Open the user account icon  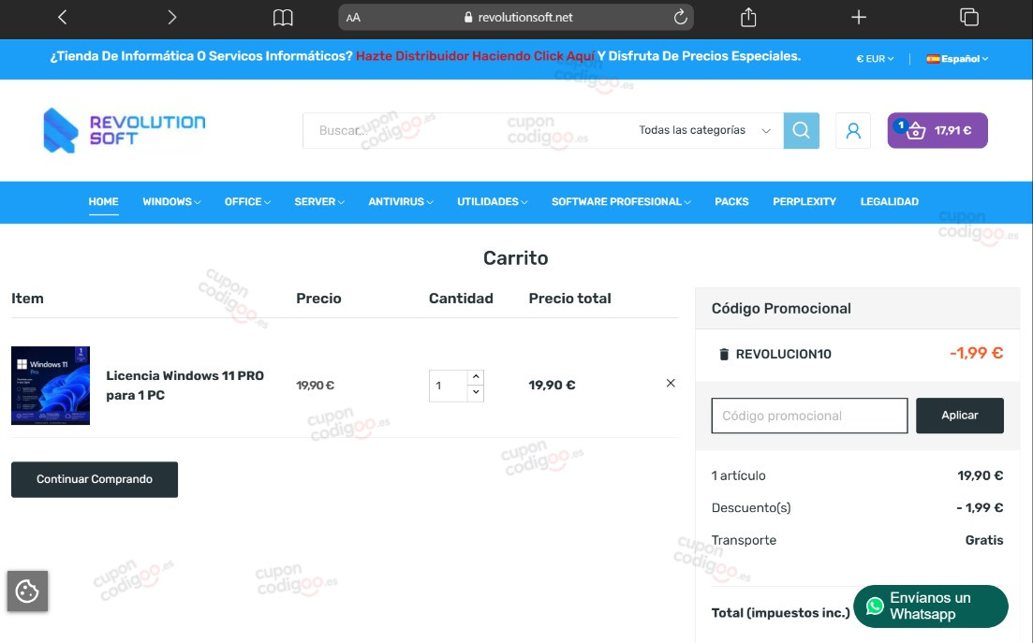pos(853,130)
